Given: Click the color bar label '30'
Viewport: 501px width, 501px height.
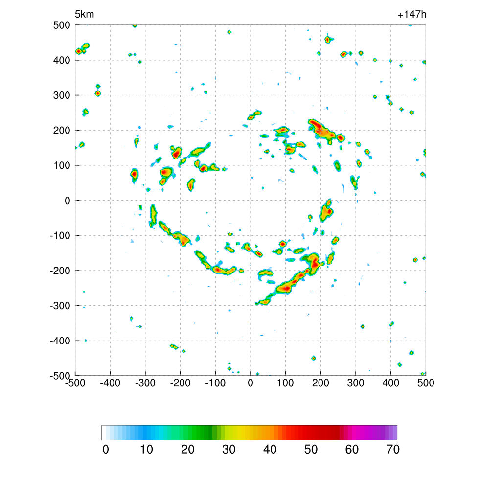Looking at the screenshot, I should [x=229, y=450].
